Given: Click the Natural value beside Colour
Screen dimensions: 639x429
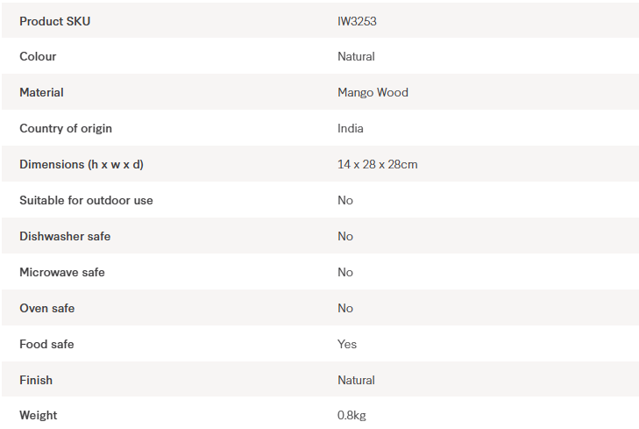Looking at the screenshot, I should pos(356,57).
